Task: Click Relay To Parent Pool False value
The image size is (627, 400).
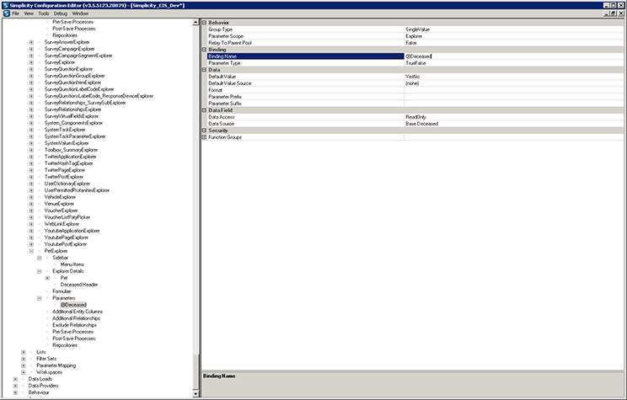Action: [x=513, y=43]
